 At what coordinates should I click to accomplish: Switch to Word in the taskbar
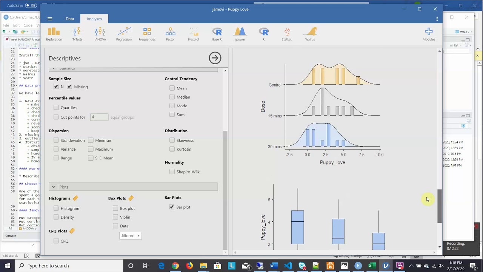coord(274,266)
